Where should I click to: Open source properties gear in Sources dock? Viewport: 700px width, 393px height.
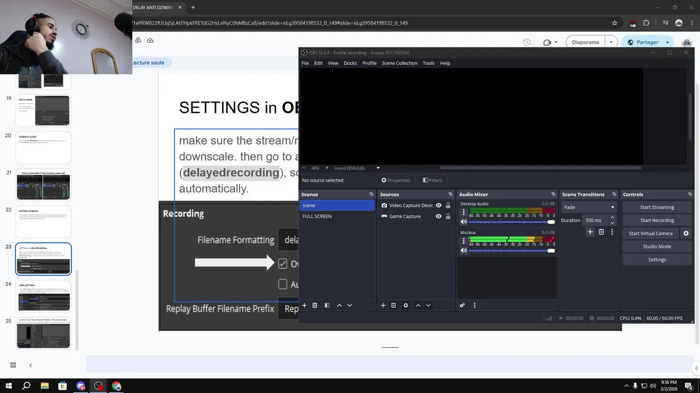pos(406,306)
